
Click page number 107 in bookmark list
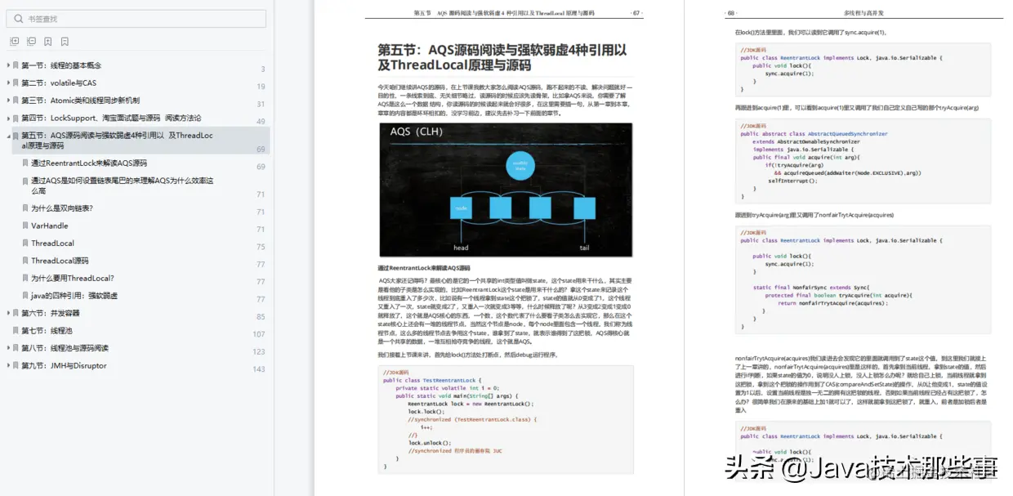coord(259,334)
